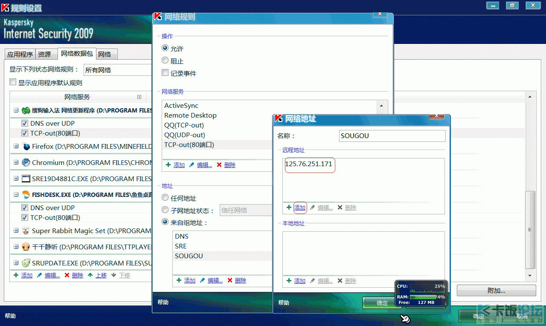546x326 pixels.
Task: Toggle show application default rules checkbox
Action: pyautogui.click(x=13, y=82)
